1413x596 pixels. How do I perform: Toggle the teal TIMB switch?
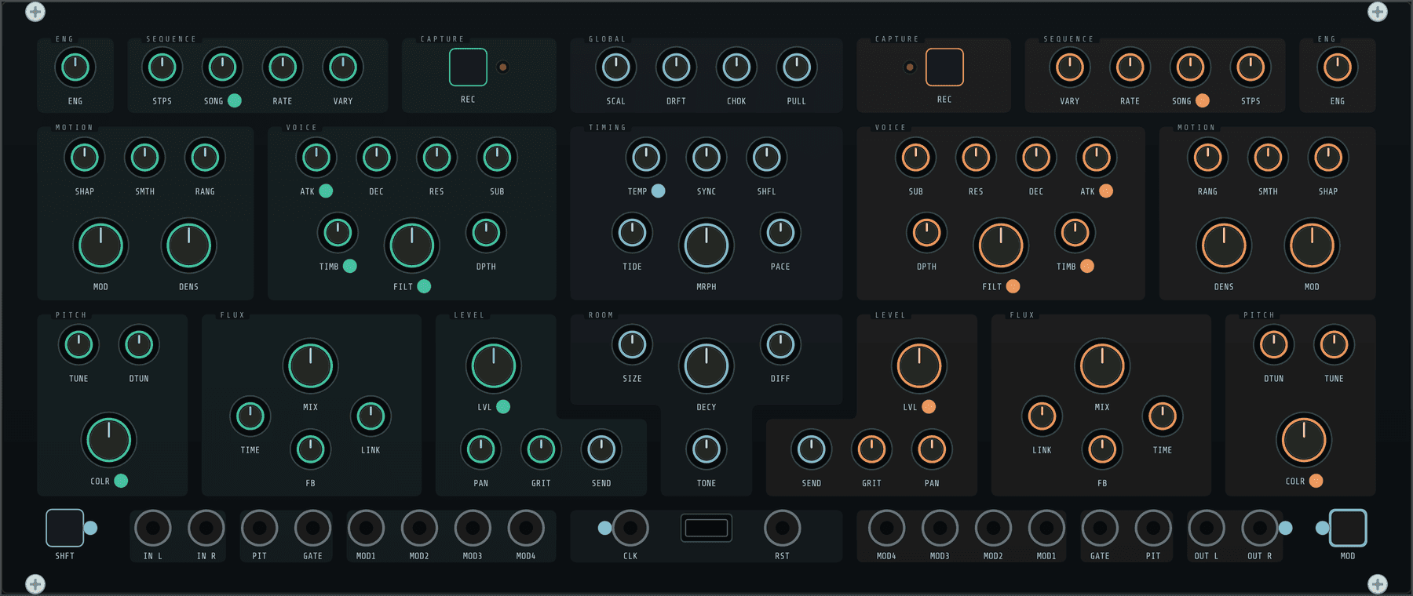pos(350,266)
